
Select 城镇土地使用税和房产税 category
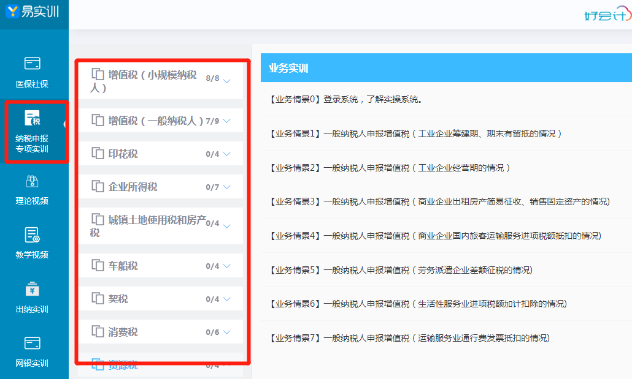(x=161, y=226)
